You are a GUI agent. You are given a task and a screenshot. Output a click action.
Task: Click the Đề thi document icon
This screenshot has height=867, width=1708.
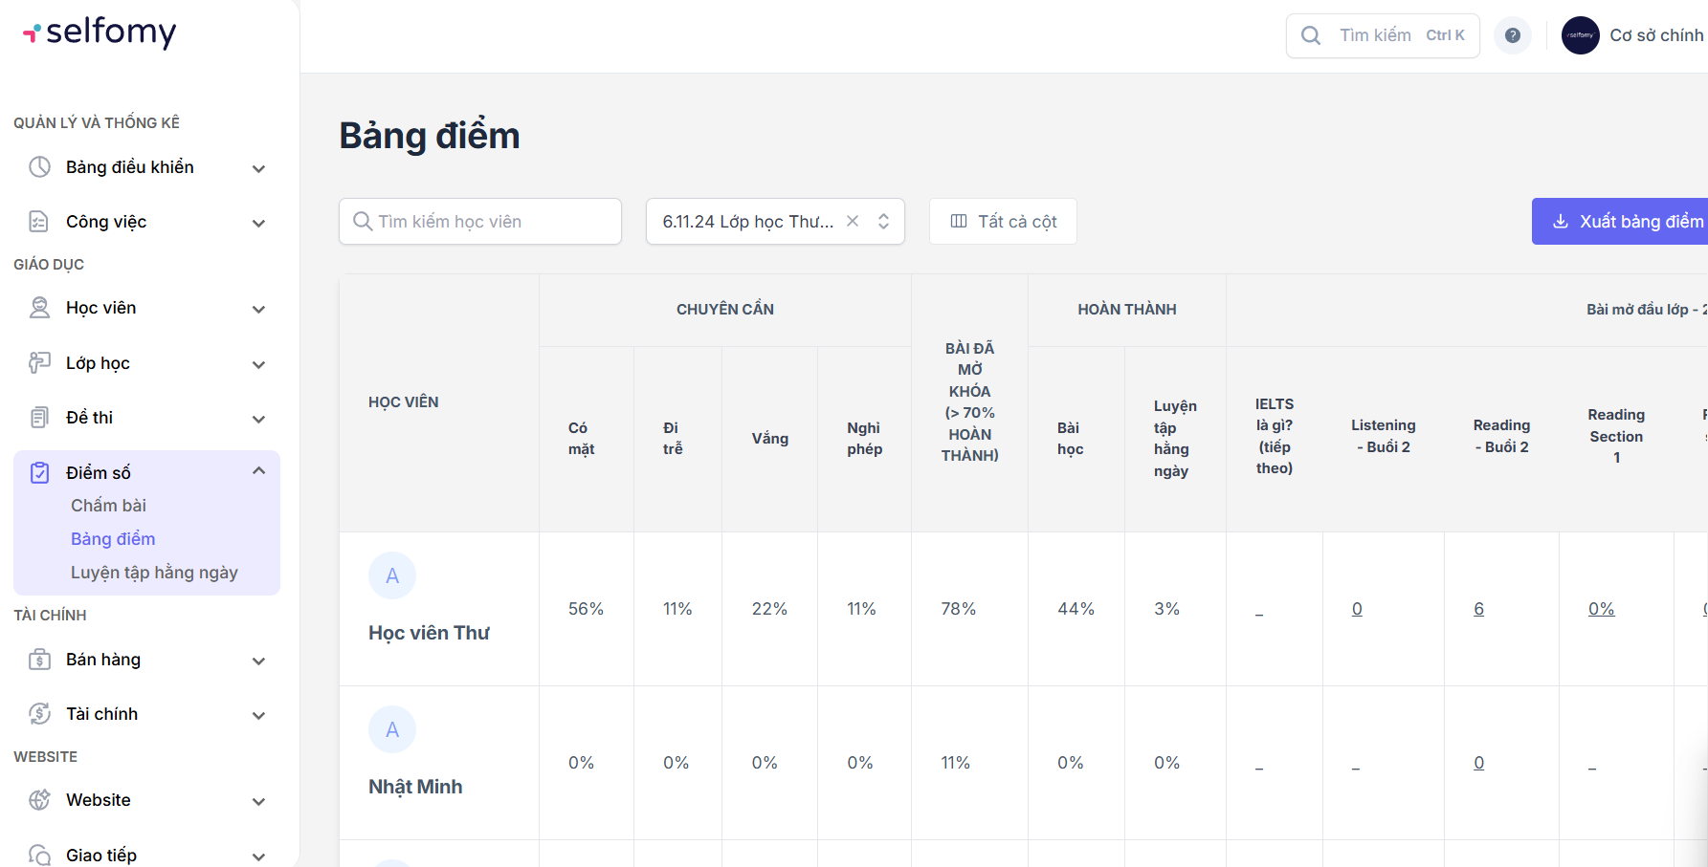[39, 418]
